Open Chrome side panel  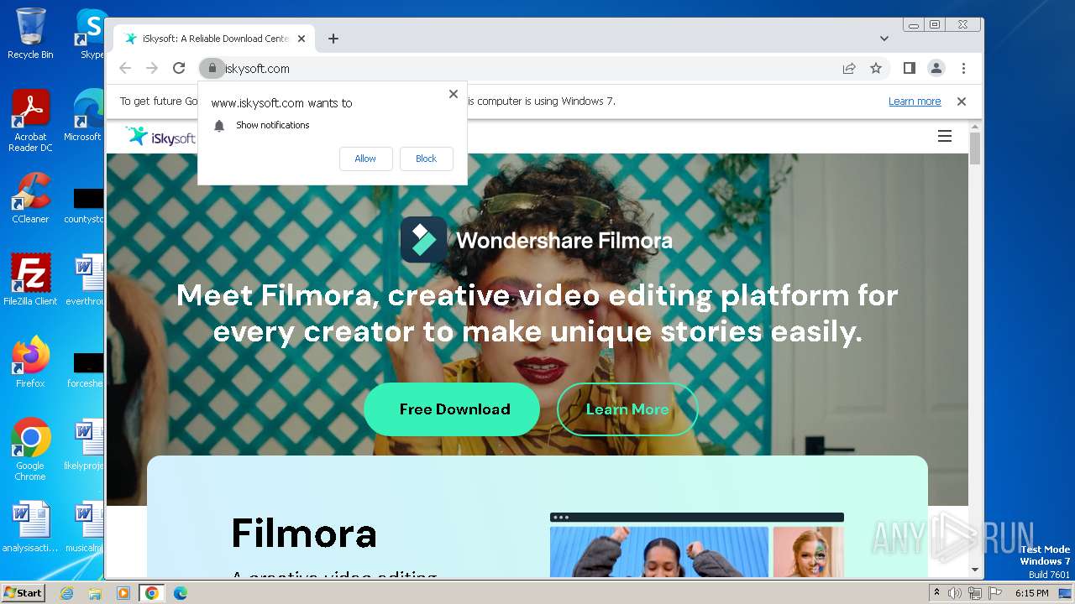(909, 68)
